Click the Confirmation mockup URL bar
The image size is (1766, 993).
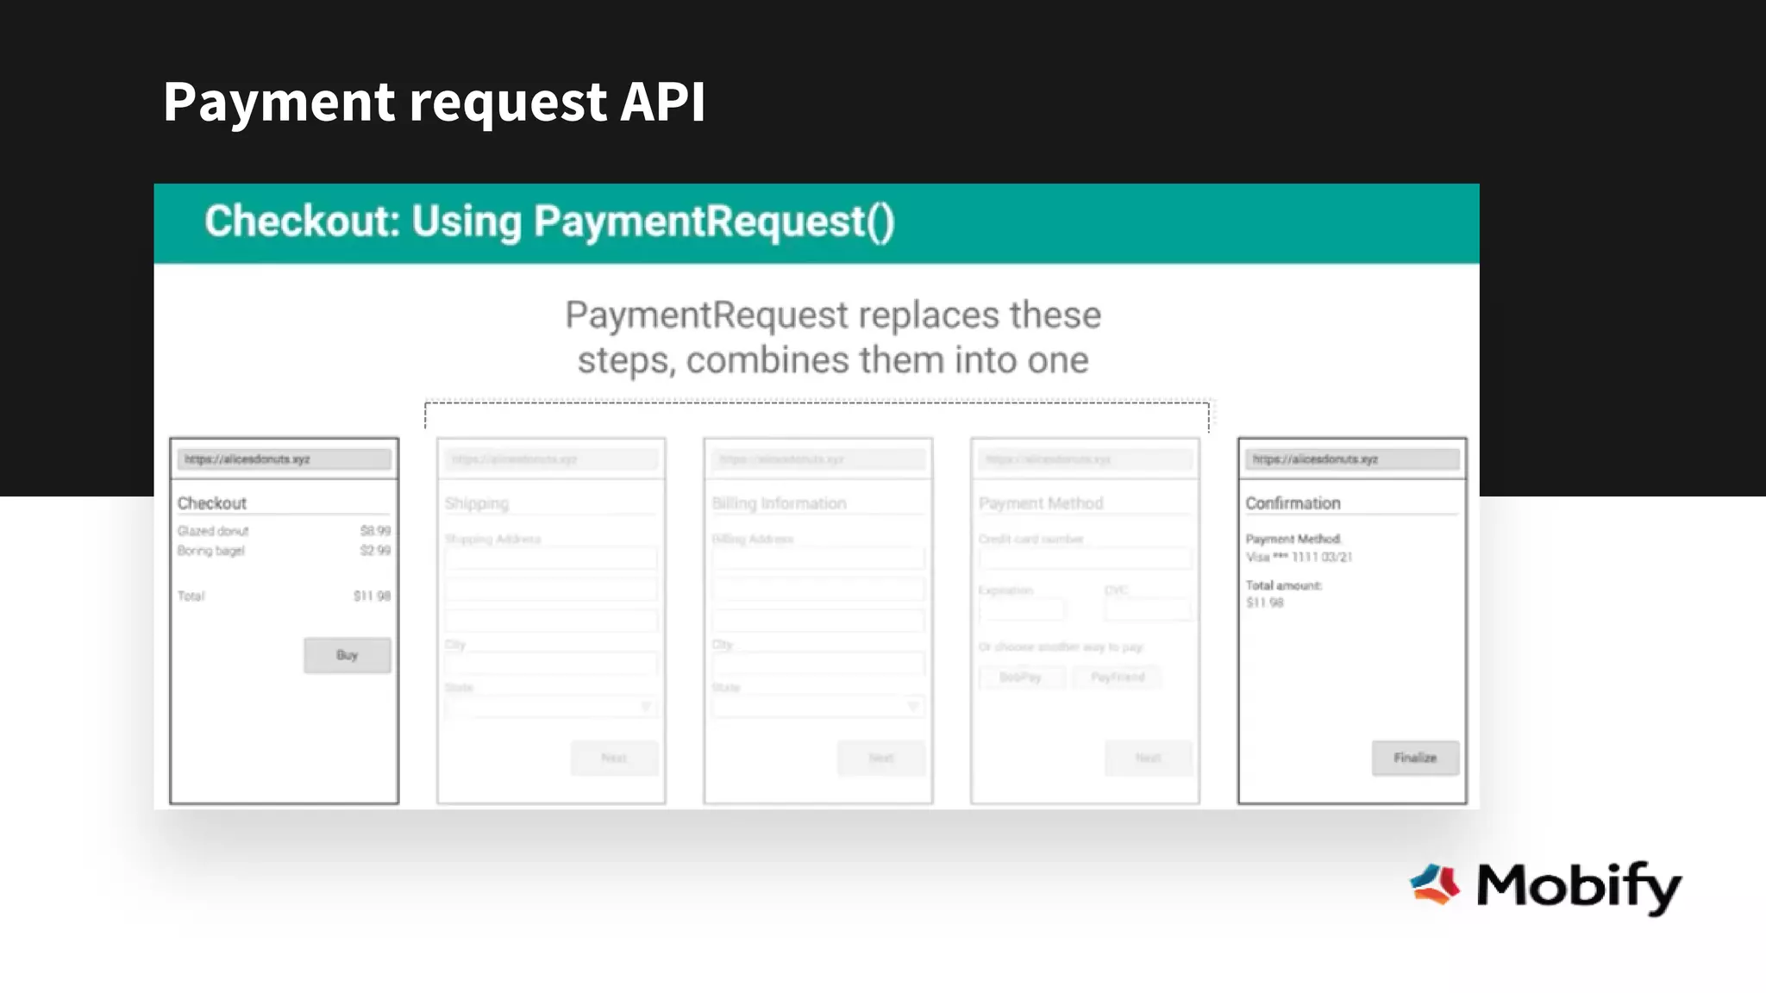(1352, 459)
